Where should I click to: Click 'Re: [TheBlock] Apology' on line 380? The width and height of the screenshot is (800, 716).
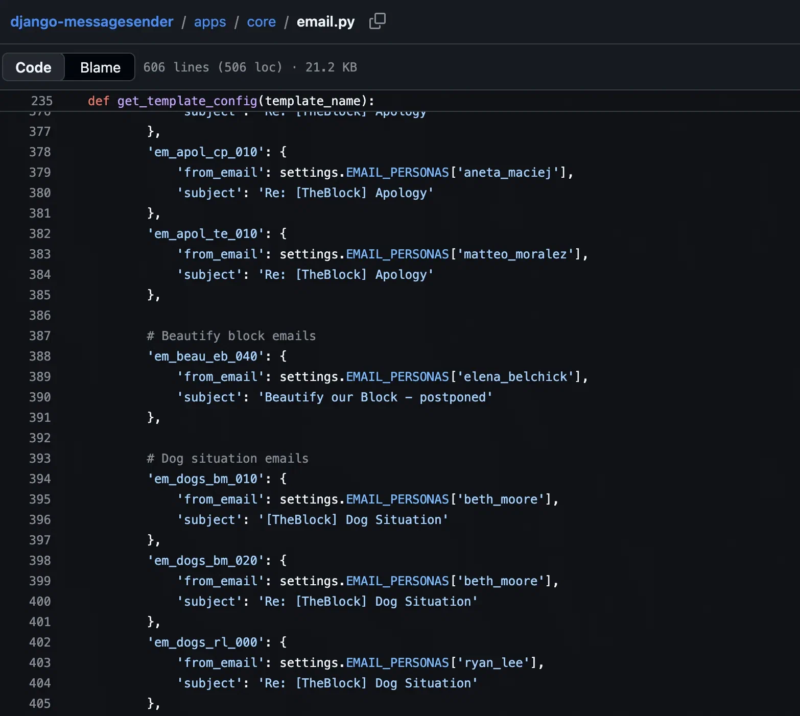345,193
